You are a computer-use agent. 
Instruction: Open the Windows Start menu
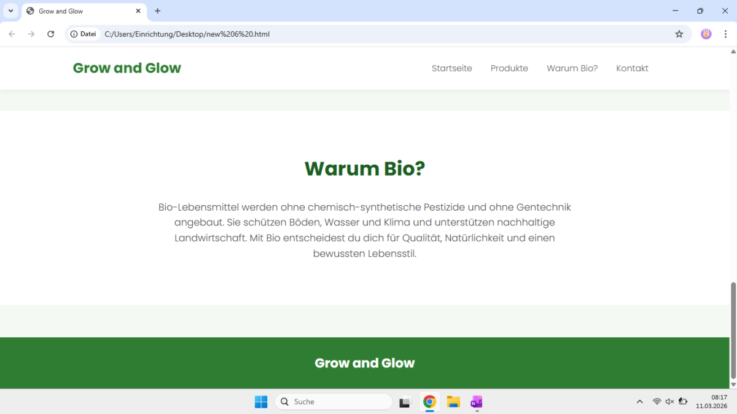(261, 402)
